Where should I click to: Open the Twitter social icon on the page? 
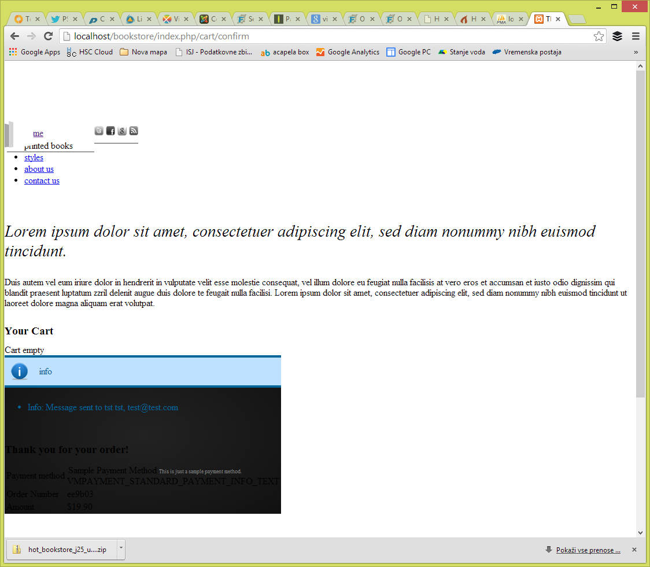(99, 131)
